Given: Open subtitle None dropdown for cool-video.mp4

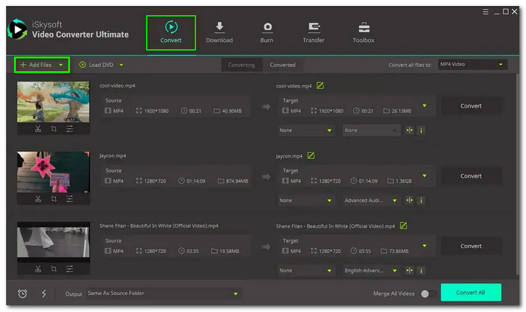Looking at the screenshot, I should [x=305, y=130].
